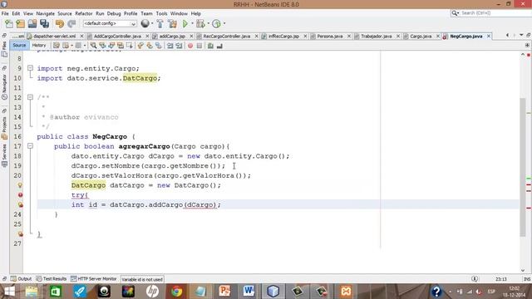Open the Navigator side panel tab

[4, 86]
